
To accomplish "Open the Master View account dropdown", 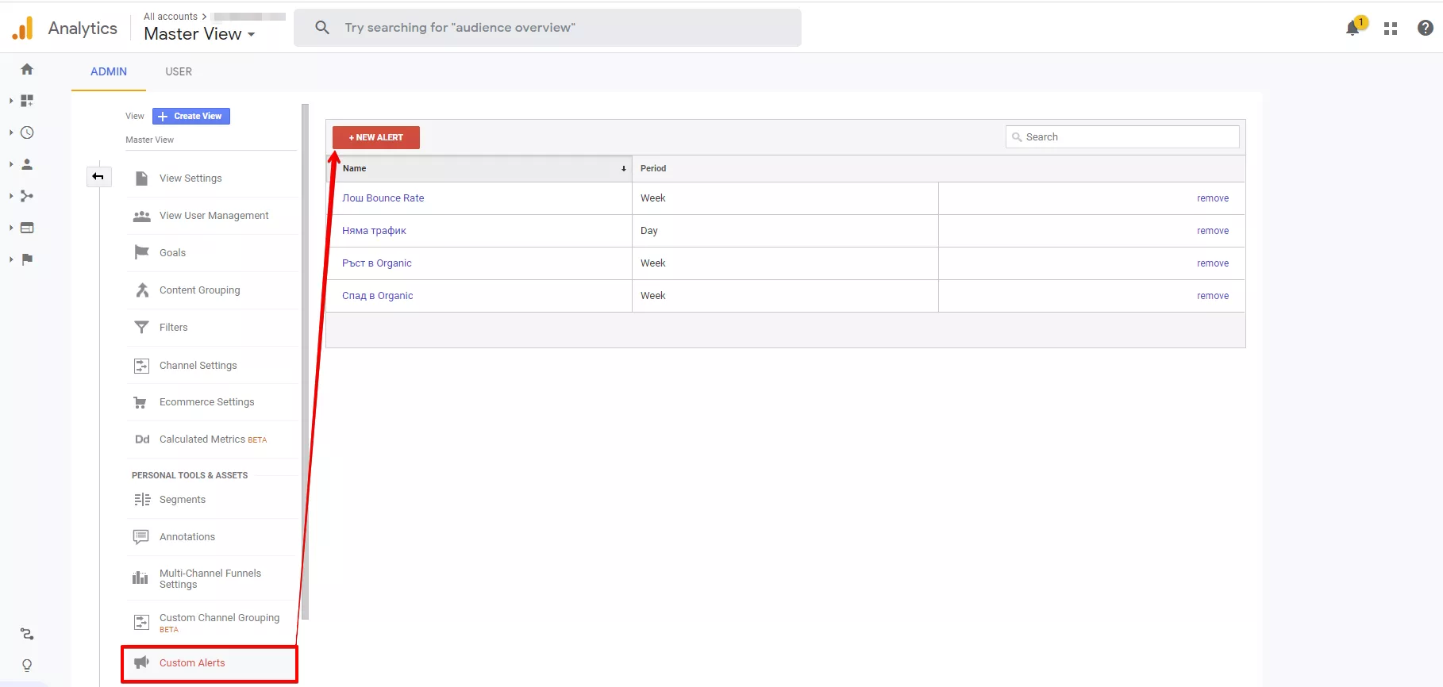I will (x=200, y=34).
